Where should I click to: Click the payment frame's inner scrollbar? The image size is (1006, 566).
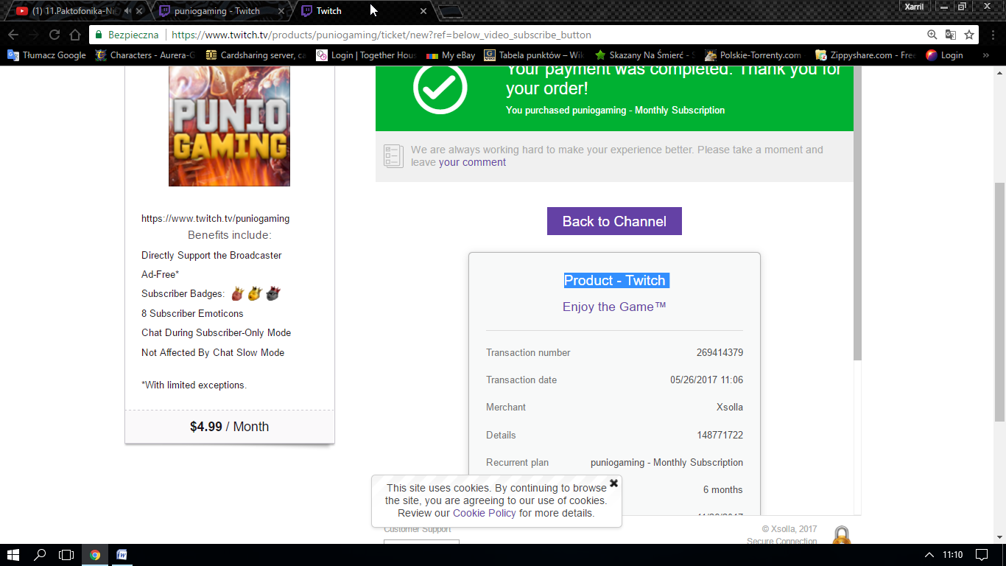(x=857, y=213)
